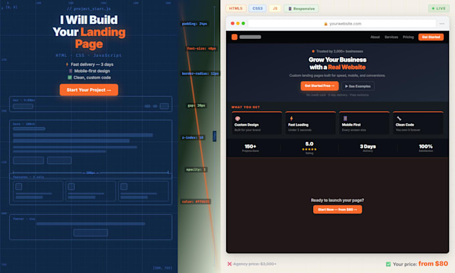The image size is (455, 273).
Task: Open the Fast Loading feature card
Action: pos(310,123)
